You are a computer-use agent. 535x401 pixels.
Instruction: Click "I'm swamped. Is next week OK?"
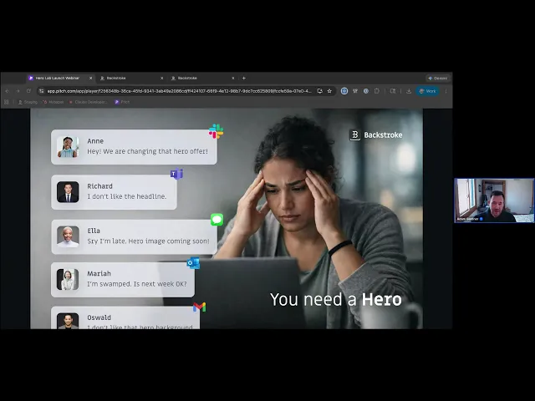(x=137, y=284)
